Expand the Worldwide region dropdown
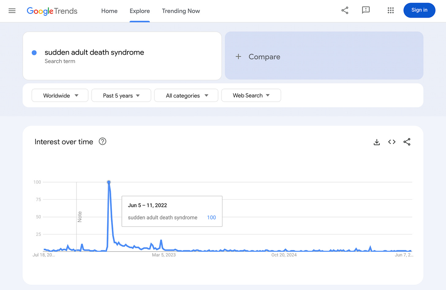446x290 pixels. [60, 95]
